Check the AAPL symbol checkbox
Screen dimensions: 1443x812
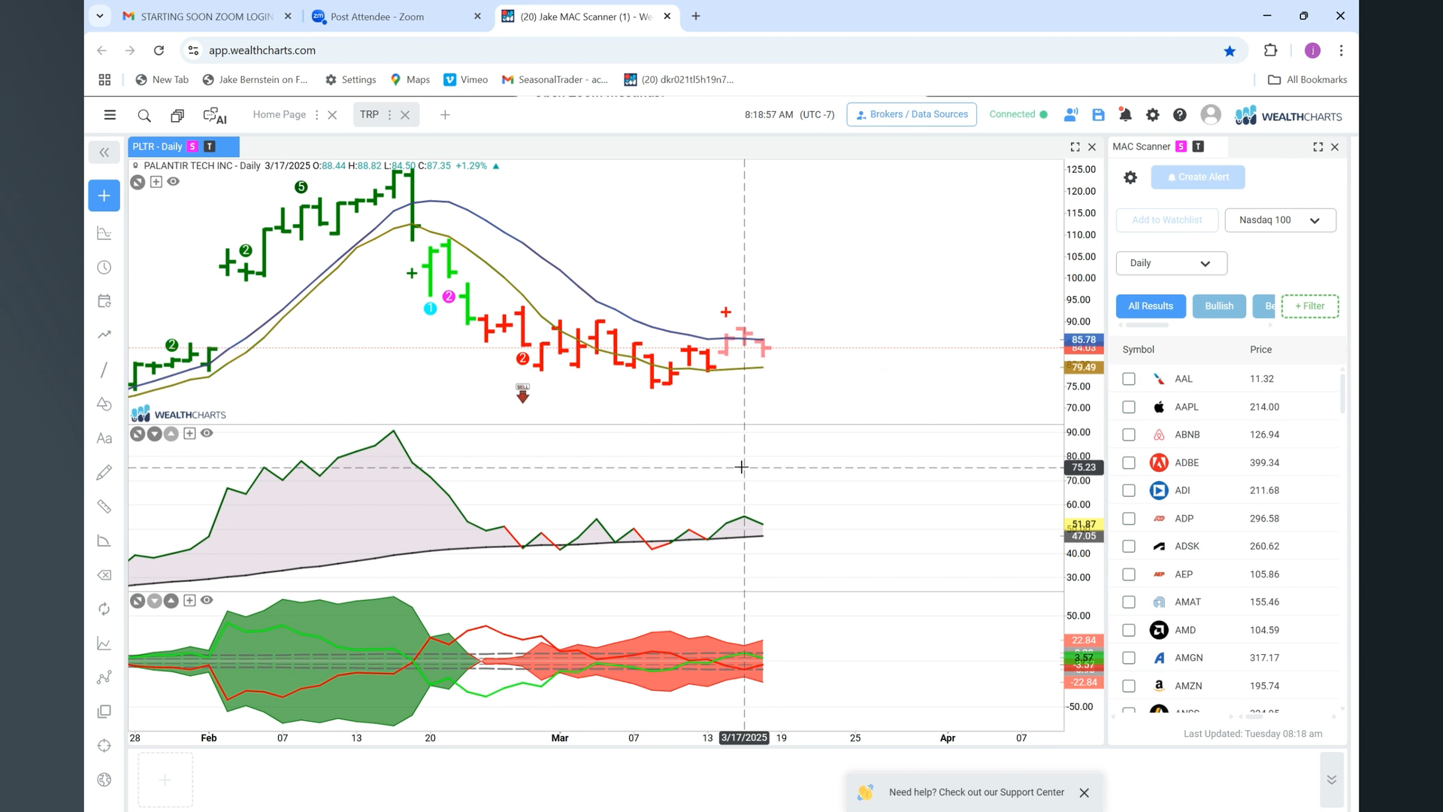tap(1129, 407)
